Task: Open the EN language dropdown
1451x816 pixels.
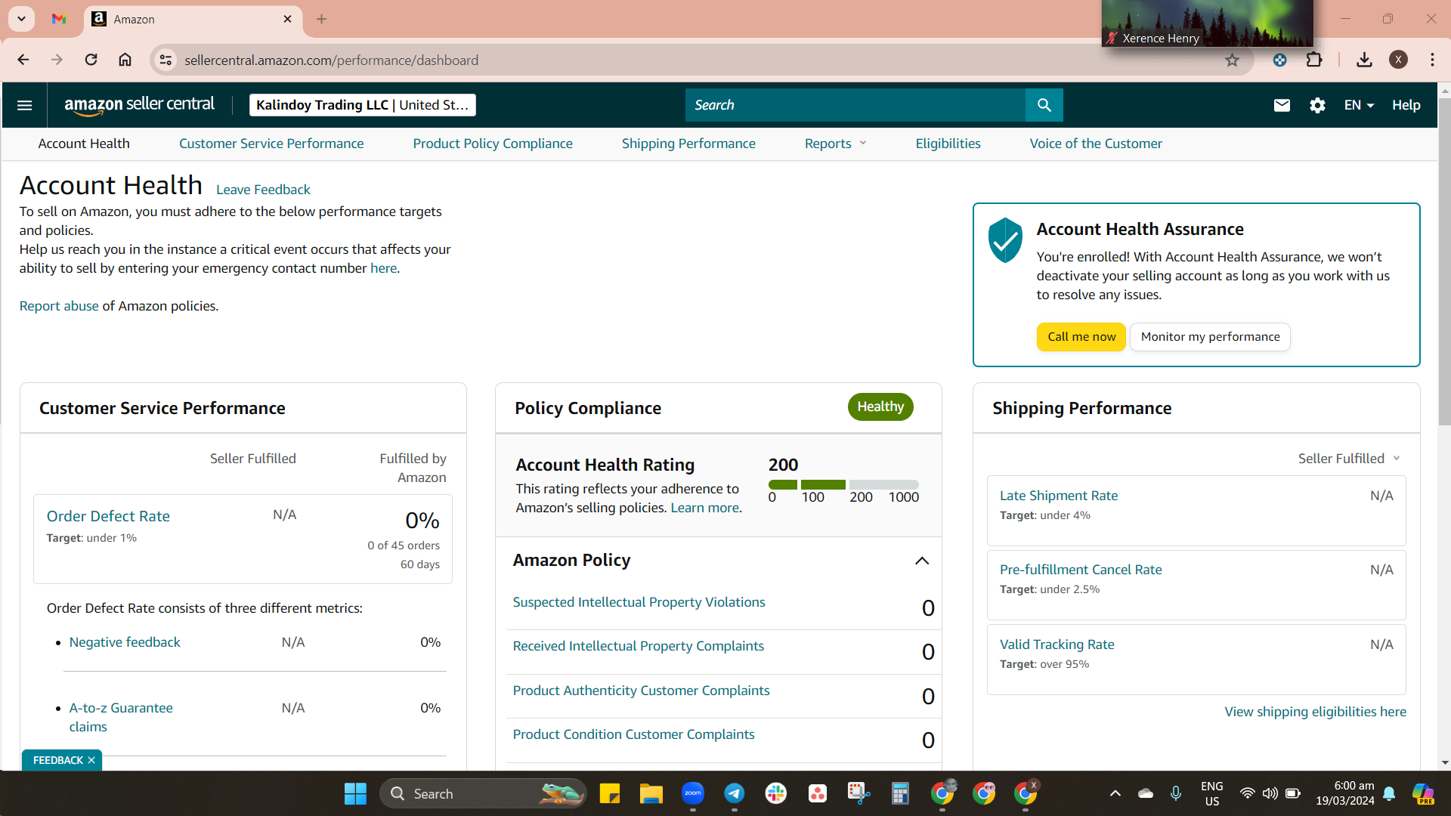Action: (1359, 105)
